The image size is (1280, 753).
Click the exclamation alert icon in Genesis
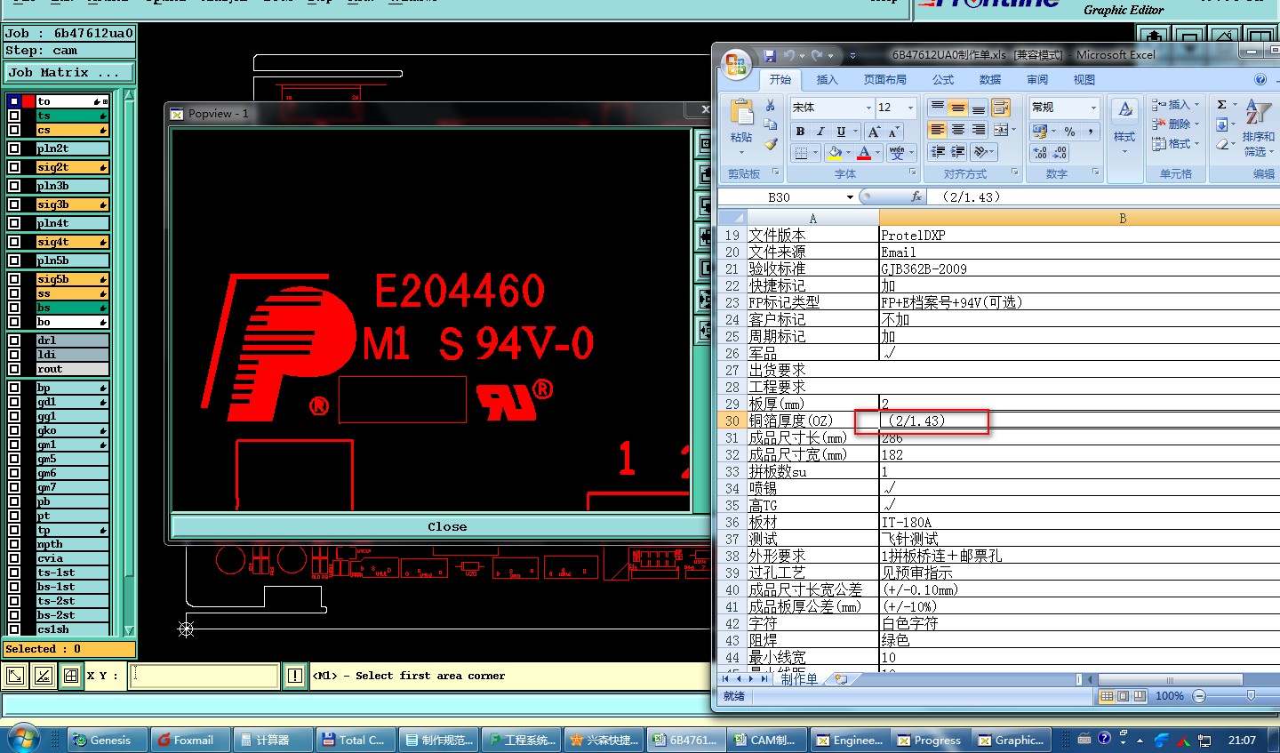point(295,677)
